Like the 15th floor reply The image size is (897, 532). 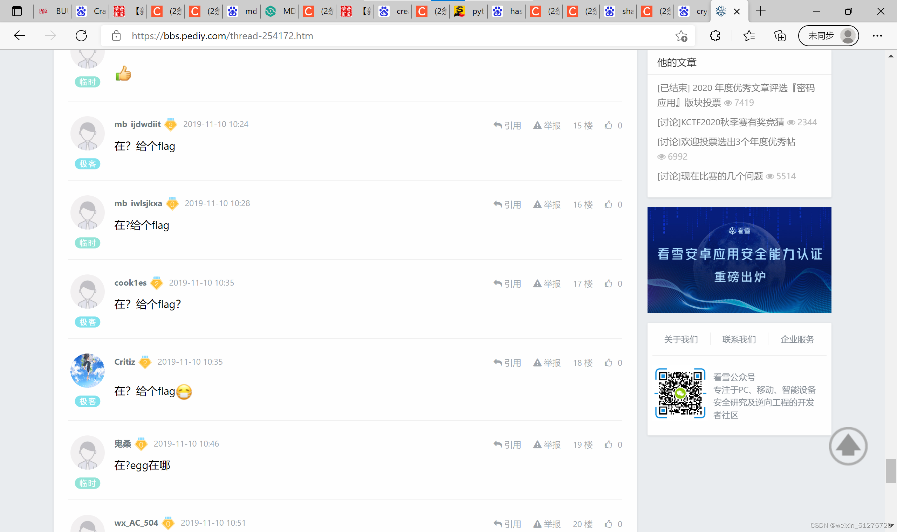609,125
